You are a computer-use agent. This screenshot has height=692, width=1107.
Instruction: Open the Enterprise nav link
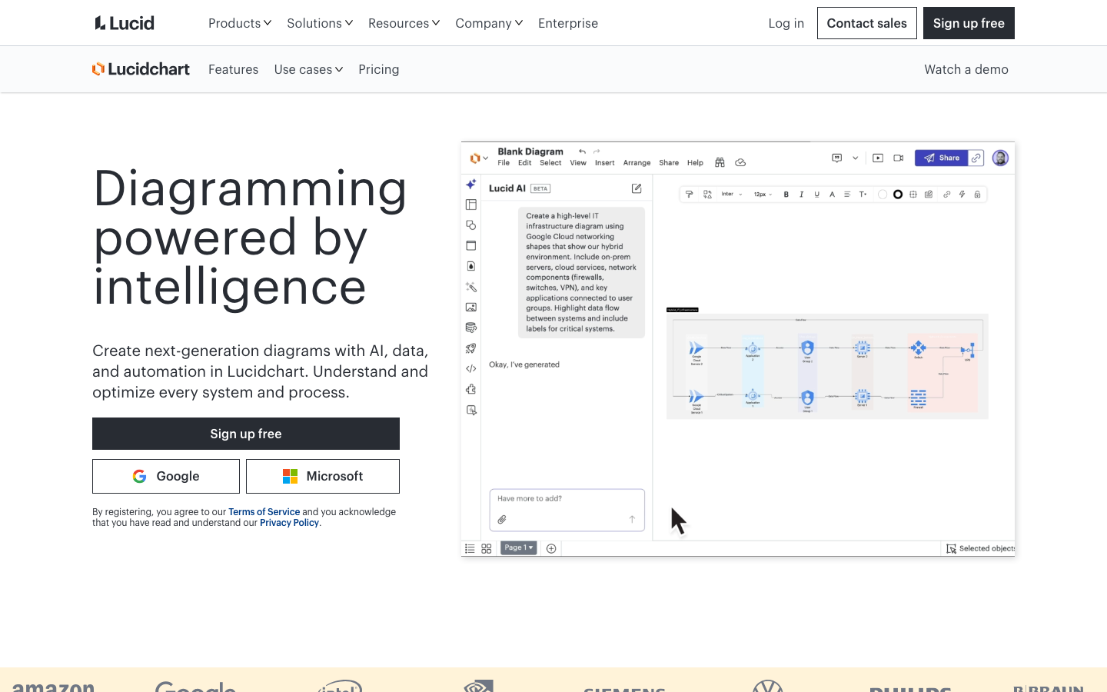568,23
